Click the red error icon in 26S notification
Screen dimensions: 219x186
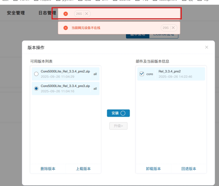(x=66, y=14)
